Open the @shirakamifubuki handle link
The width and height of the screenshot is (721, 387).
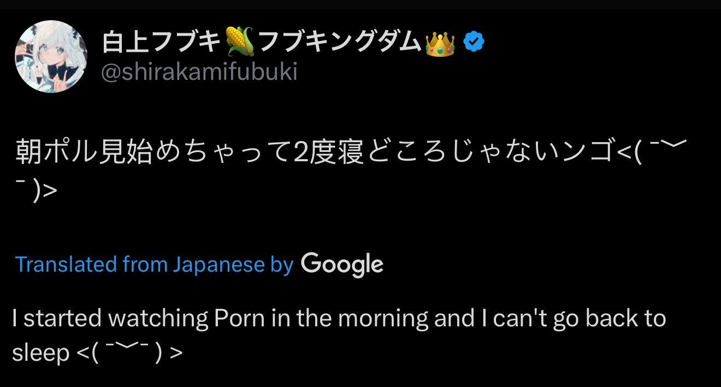pyautogui.click(x=199, y=72)
